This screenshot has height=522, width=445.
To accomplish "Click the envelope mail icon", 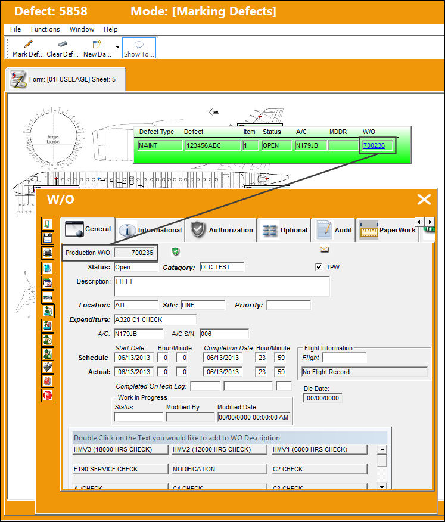I will pyautogui.click(x=324, y=249).
